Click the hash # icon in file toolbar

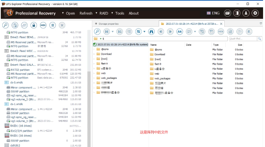(249, 32)
